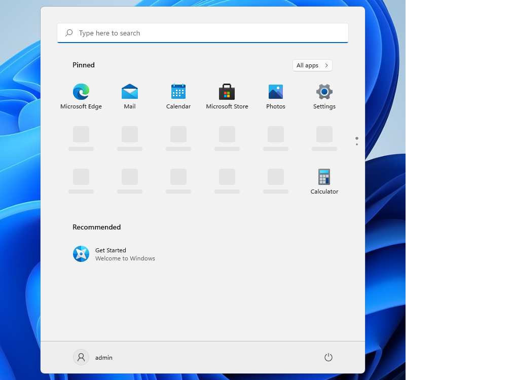The height and width of the screenshot is (380, 511).
Task: Click the Power button icon
Action: pos(328,357)
